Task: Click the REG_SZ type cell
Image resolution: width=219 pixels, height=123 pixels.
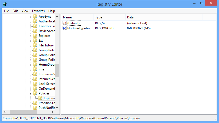Action: [100, 23]
